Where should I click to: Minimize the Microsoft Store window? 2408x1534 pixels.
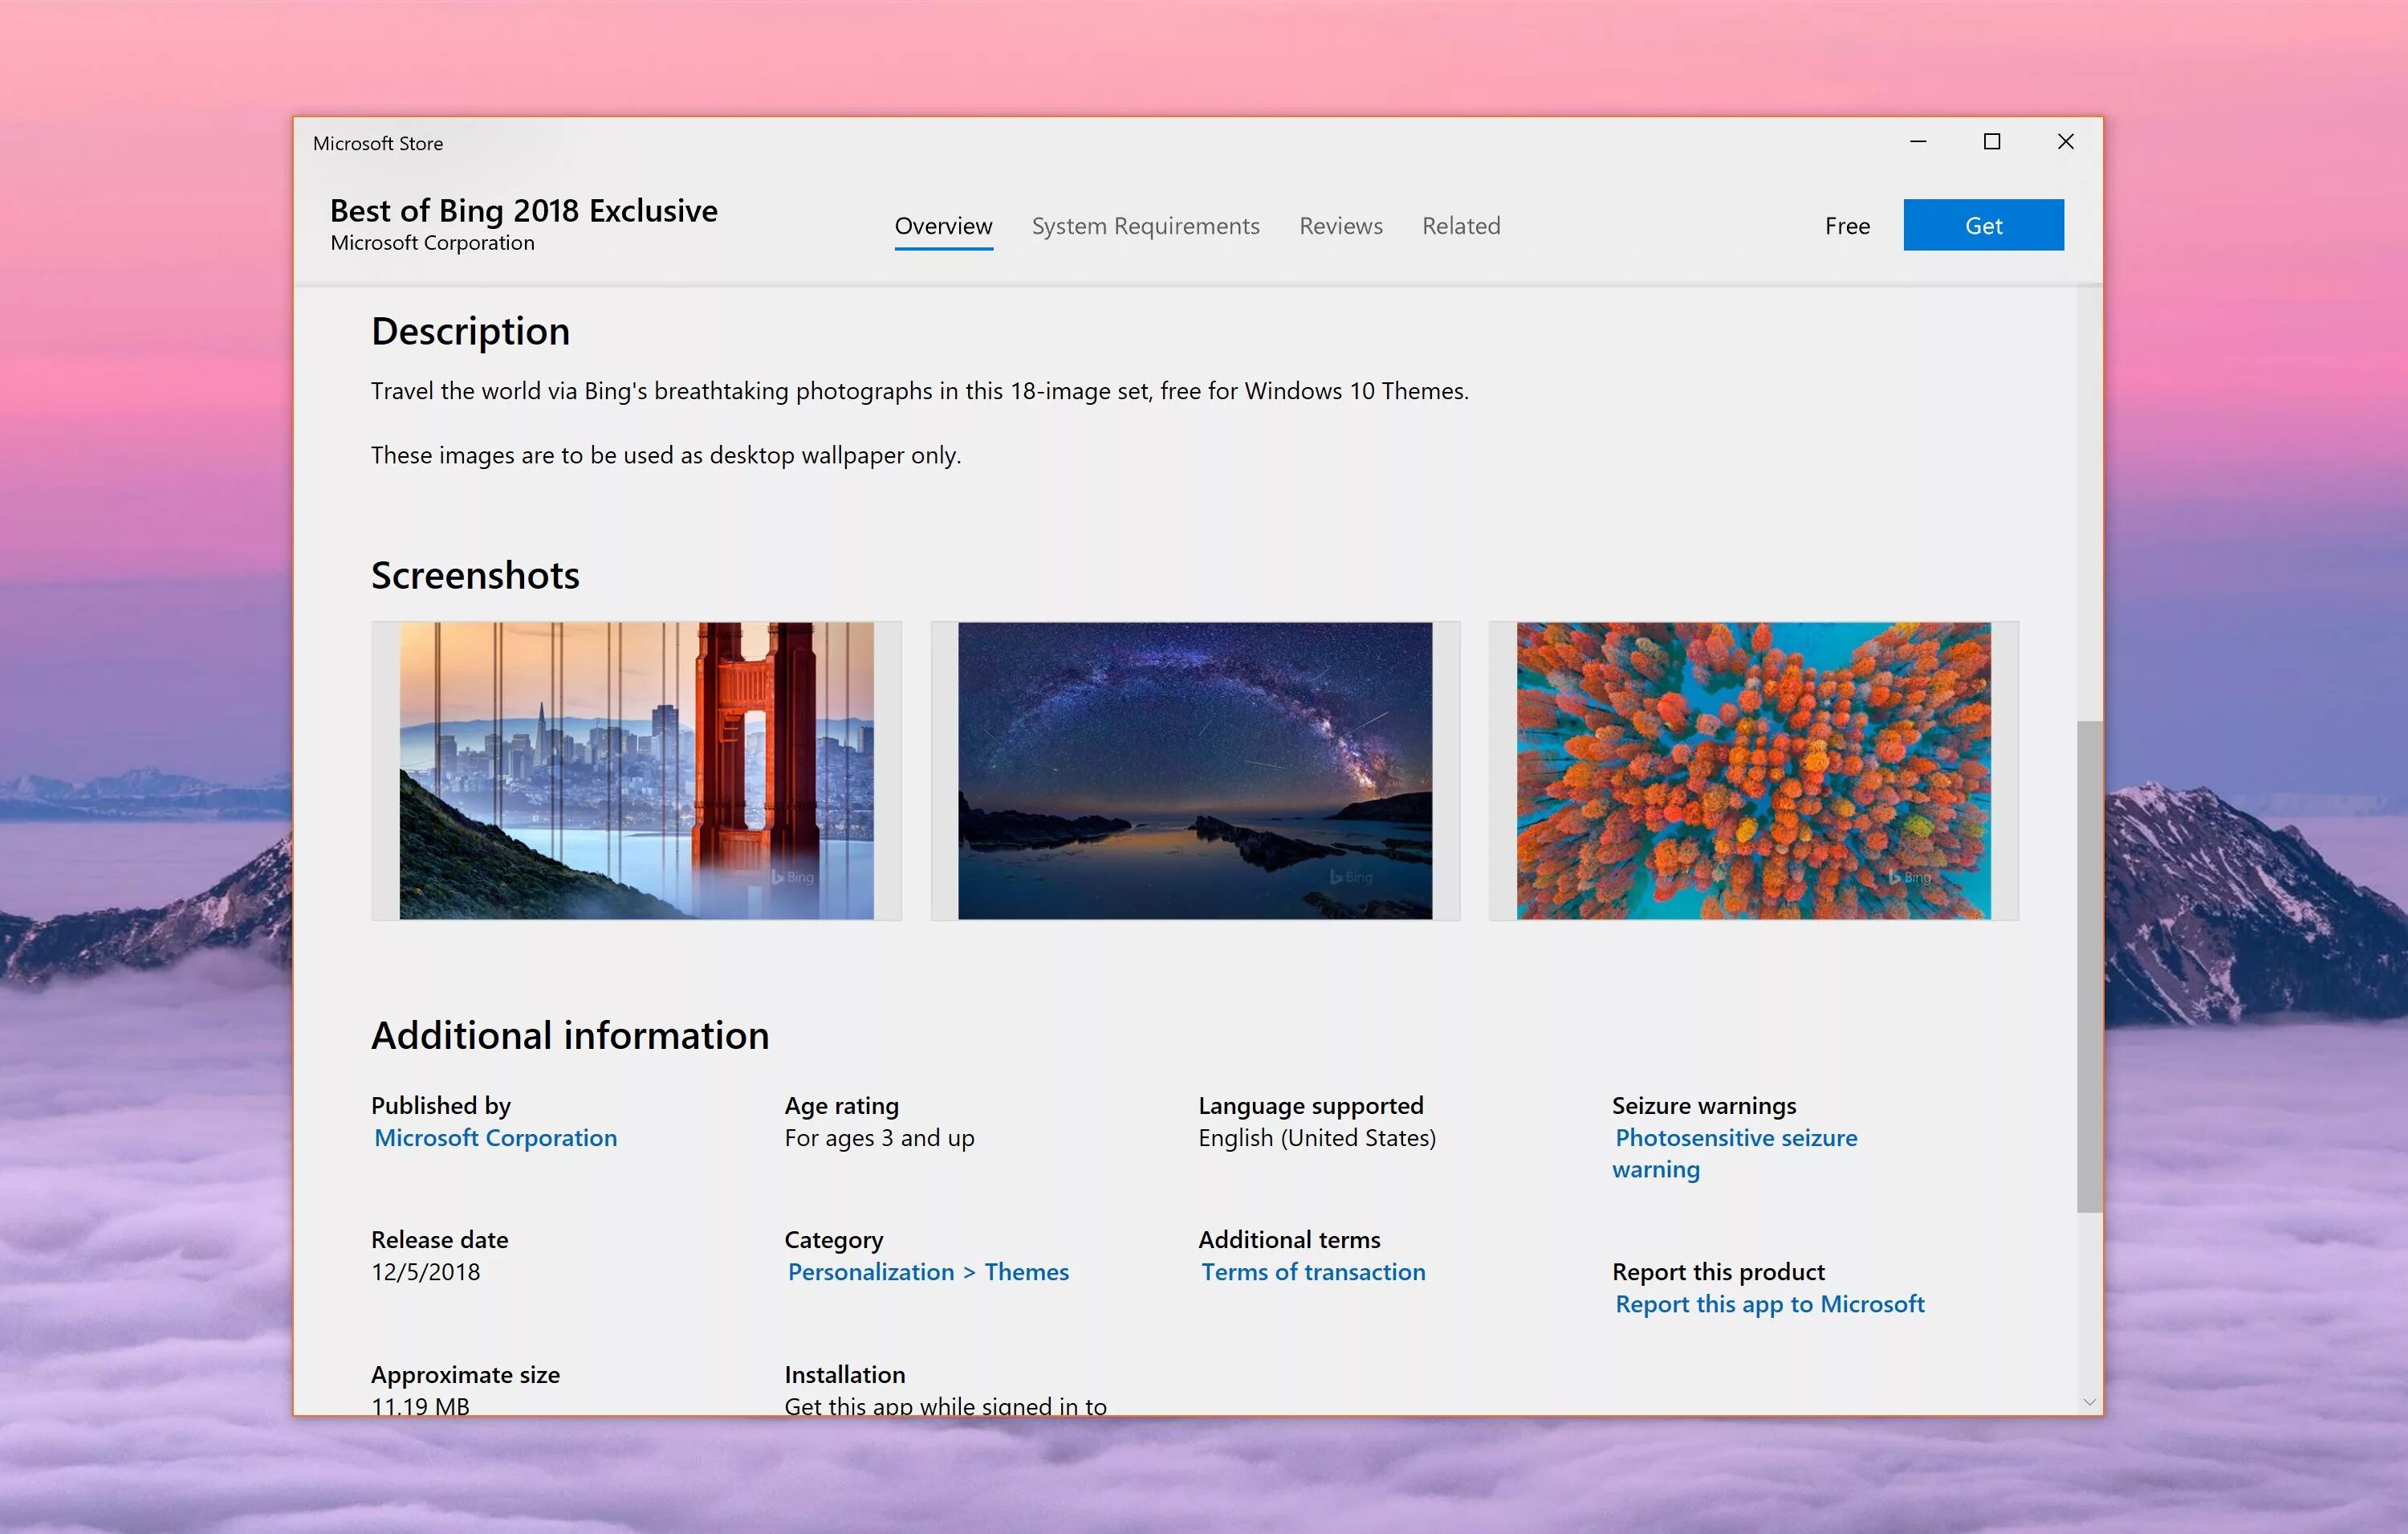(x=1917, y=142)
